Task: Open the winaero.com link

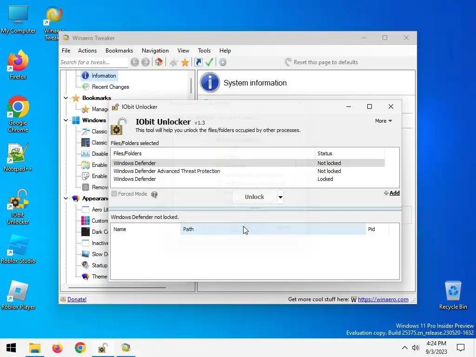Action: point(383,299)
